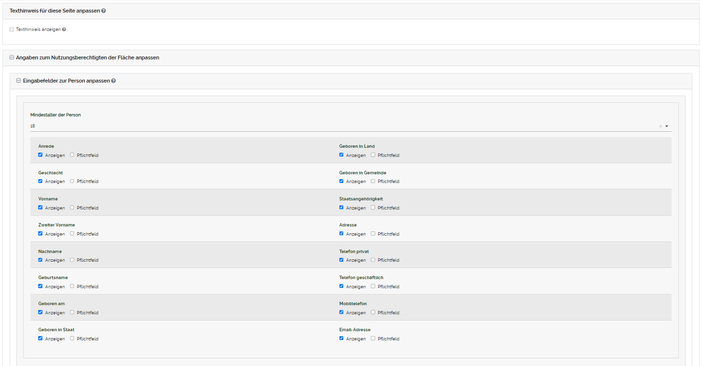Image resolution: width=702 pixels, height=366 pixels.
Task: Click help icon next to "Texthinweis anzeigen"
Action: click(x=64, y=29)
